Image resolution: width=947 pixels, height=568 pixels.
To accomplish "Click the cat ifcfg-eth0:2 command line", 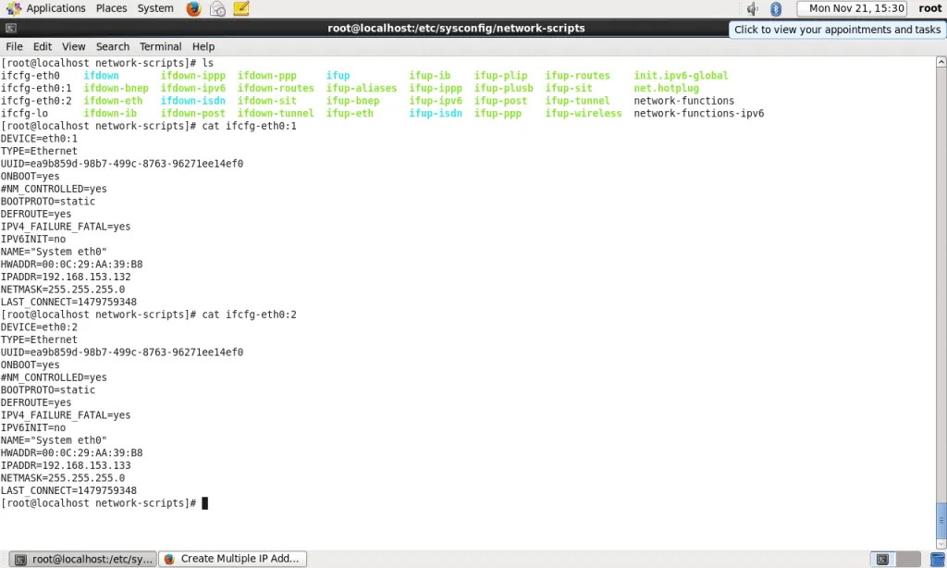I will 149,315.
